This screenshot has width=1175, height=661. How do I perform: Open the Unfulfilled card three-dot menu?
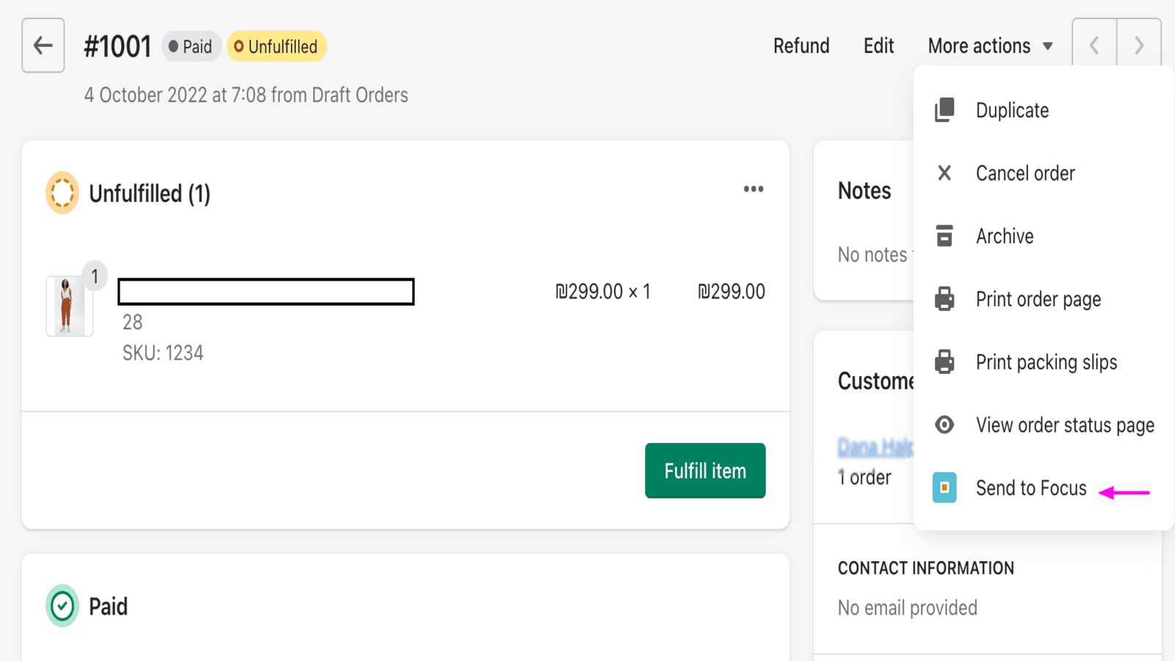click(x=753, y=189)
